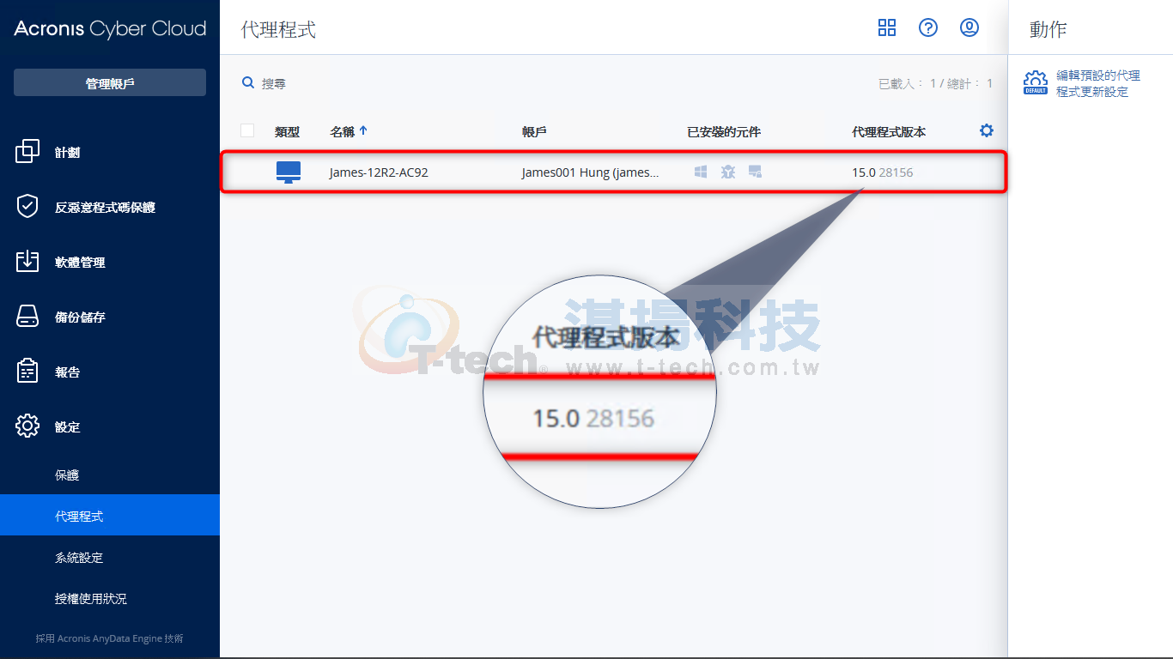The width and height of the screenshot is (1173, 659).
Task: Tick the select-all checkbox in table header
Action: click(247, 130)
